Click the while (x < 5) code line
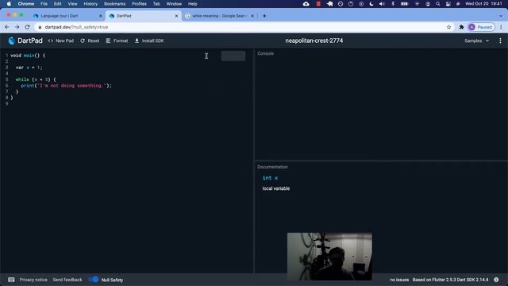 pos(36,79)
